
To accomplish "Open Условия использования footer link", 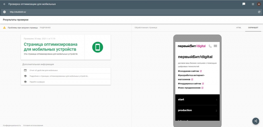I will (x=33, y=125).
